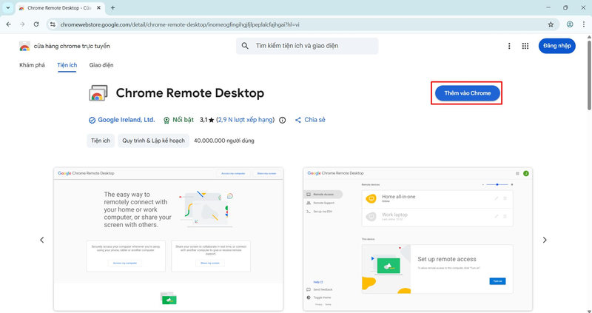Open the Chrome profile icon

(x=570, y=24)
